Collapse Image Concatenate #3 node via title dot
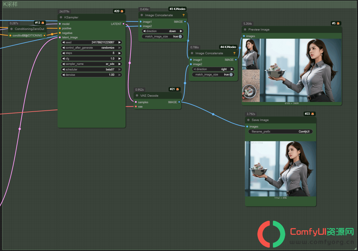The width and height of the screenshot is (358, 251). [142, 15]
